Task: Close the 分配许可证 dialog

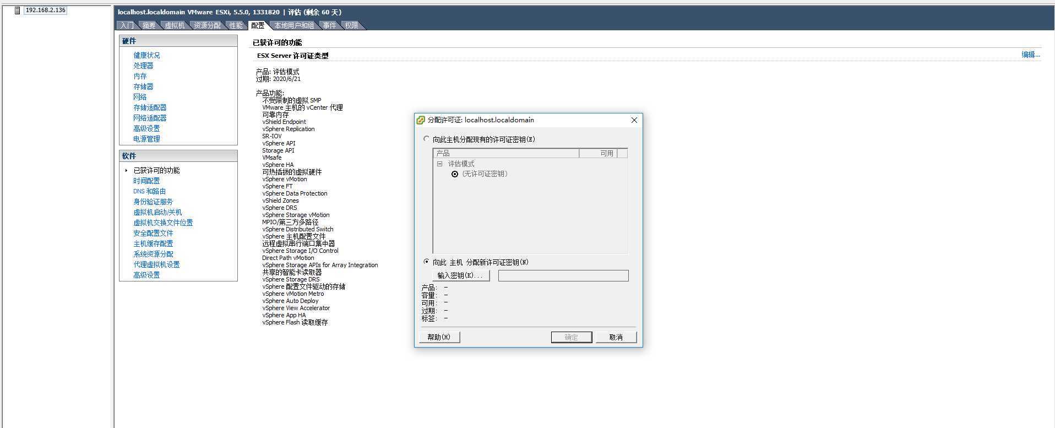Action: [634, 120]
